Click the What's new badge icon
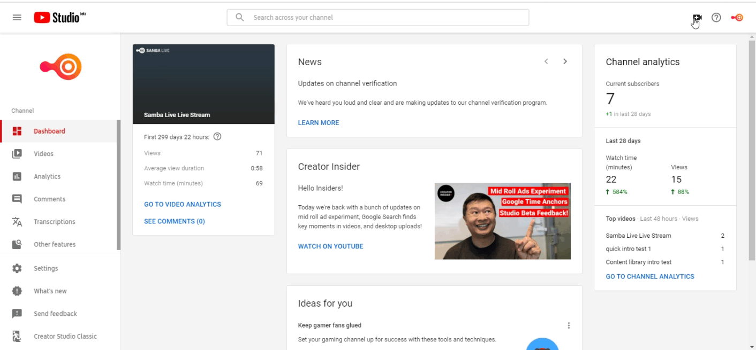Image resolution: width=756 pixels, height=350 pixels. 17,291
